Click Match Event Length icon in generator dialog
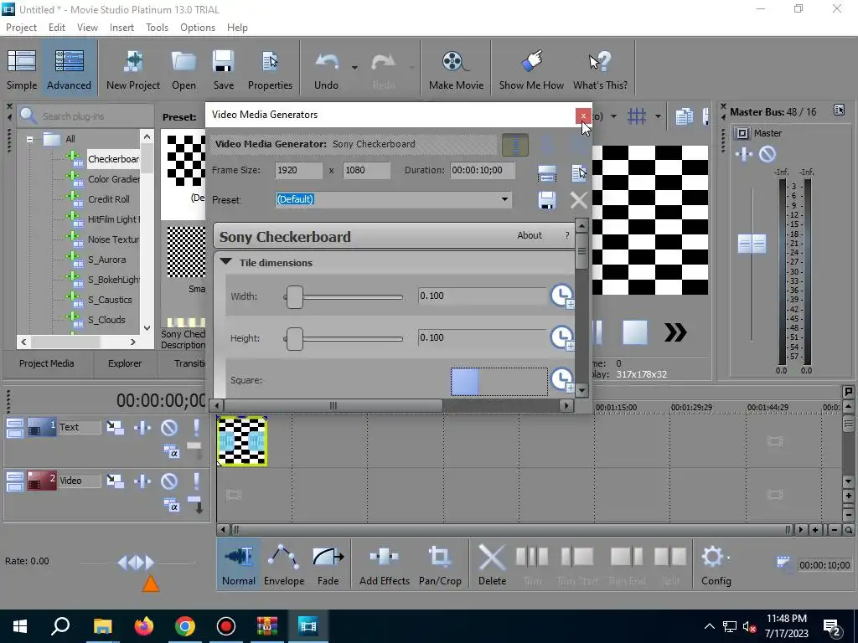858x643 pixels. pyautogui.click(x=546, y=173)
